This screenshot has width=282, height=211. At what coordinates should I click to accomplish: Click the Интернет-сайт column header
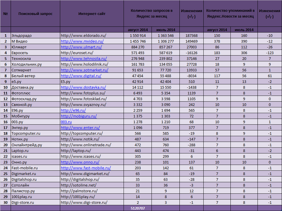click(x=92, y=14)
